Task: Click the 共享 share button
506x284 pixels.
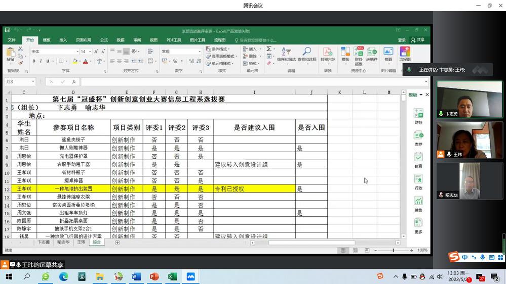Action: [x=418, y=40]
